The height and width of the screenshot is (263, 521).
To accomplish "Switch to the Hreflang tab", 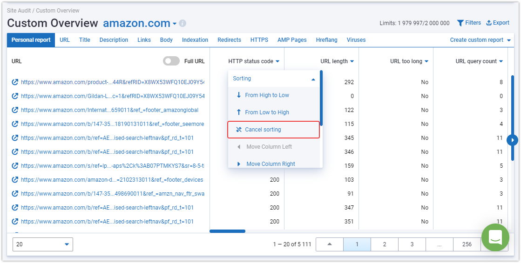I will click(327, 40).
